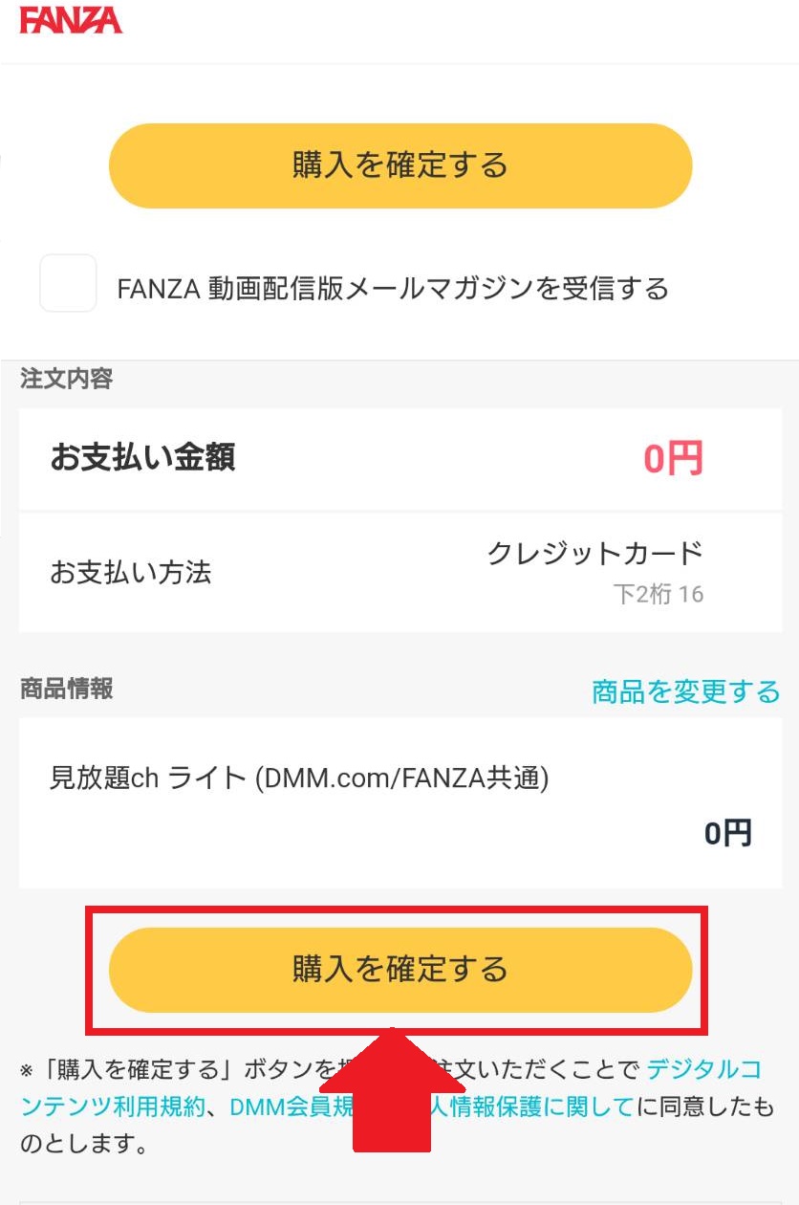Click the クレジットカード payment method text
Image resolution: width=799 pixels, height=1205 pixels.
(x=595, y=553)
